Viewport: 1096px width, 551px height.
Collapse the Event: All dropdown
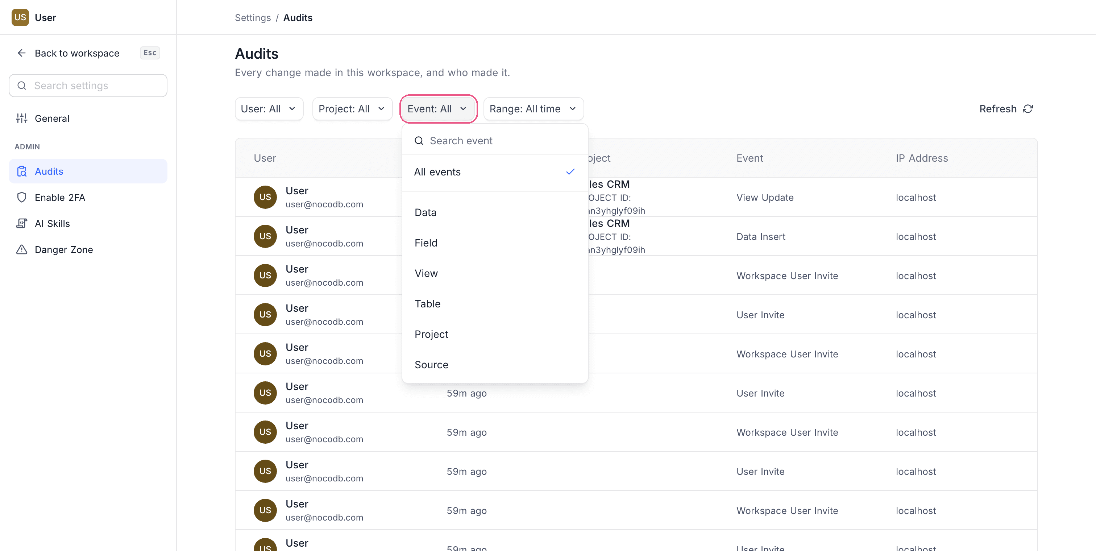[x=438, y=109]
